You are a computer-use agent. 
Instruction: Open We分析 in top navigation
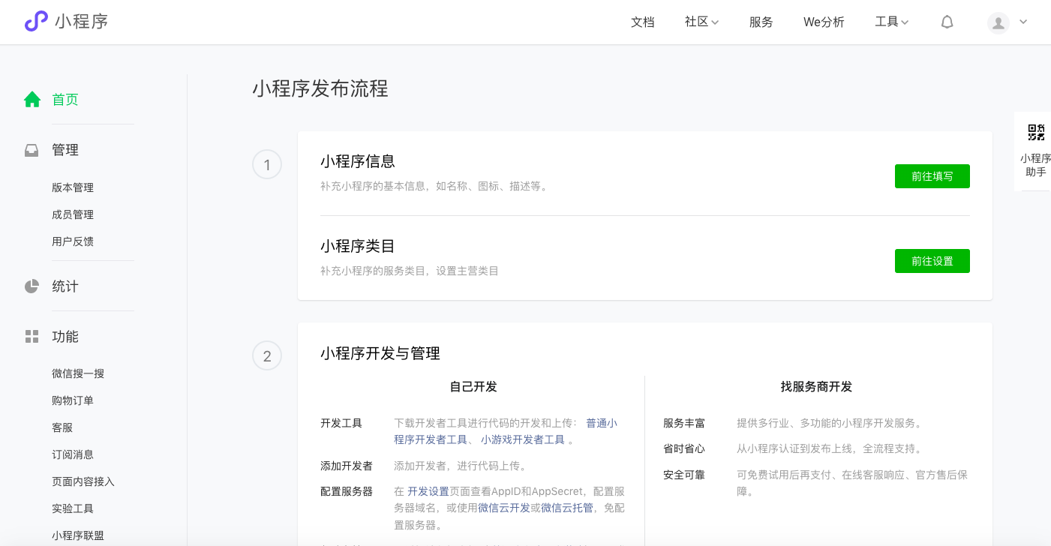click(824, 22)
